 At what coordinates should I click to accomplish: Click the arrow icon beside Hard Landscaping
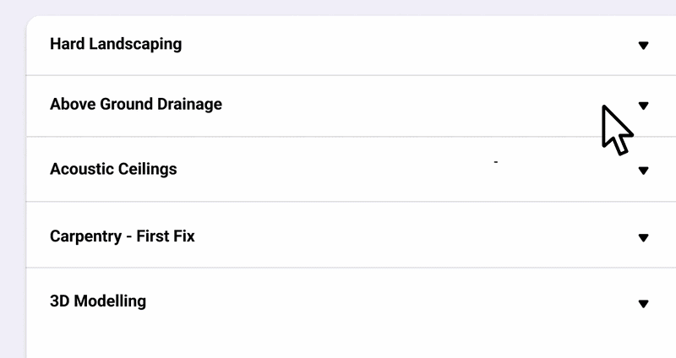coord(643,46)
